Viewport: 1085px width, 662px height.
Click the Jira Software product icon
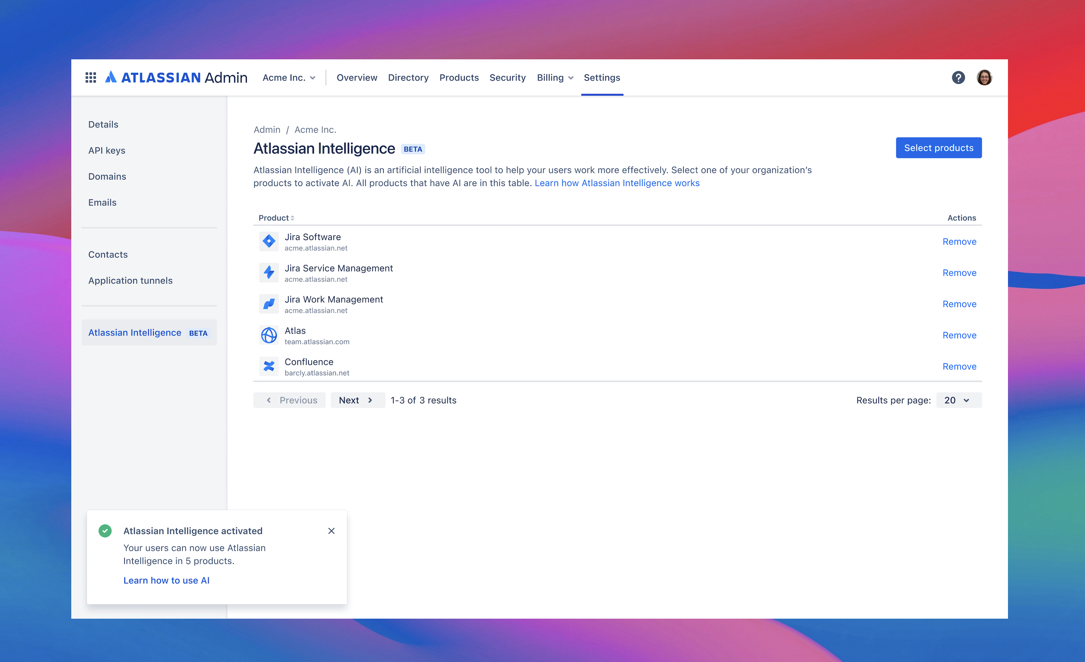tap(269, 241)
